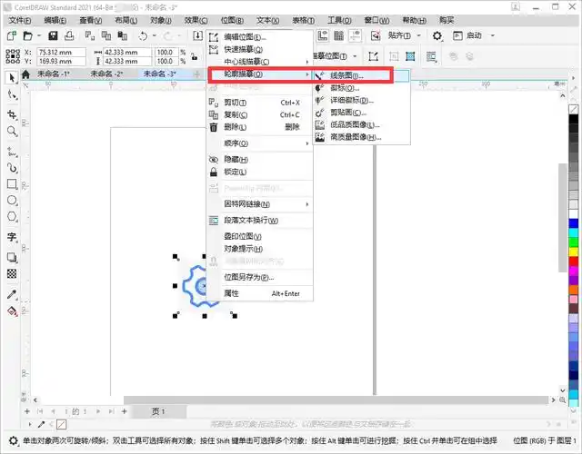Click the X position field

[61, 53]
